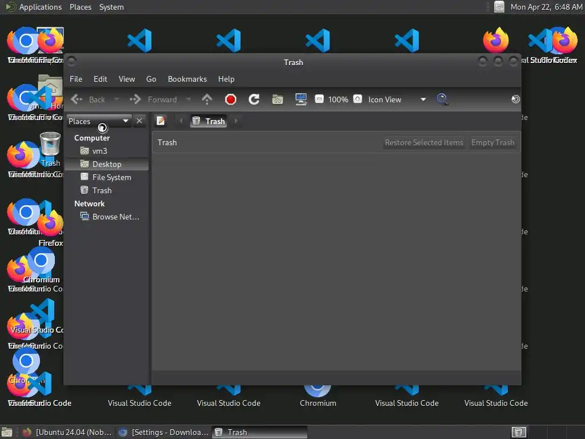Open the Home folder toolbar icon
Viewport: 585px width, 439px height.
[278, 99]
